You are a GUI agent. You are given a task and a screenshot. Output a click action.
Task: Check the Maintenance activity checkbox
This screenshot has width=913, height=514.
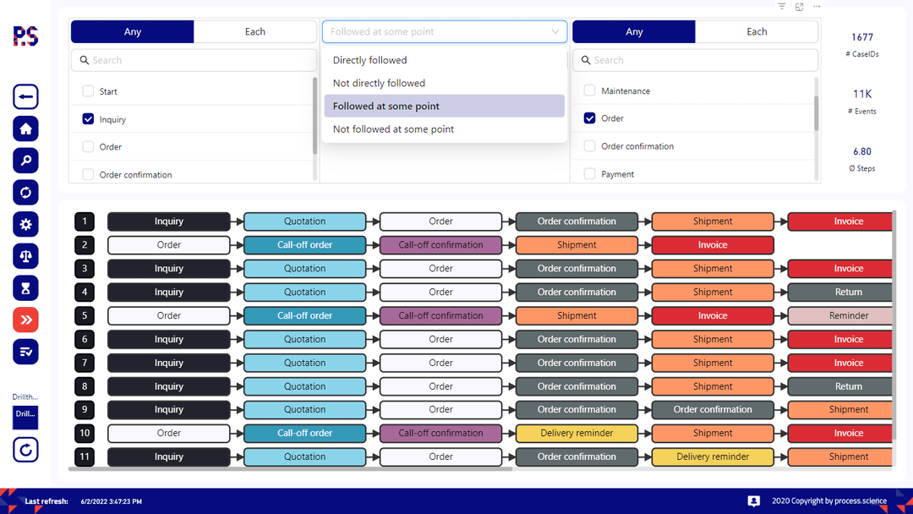tap(589, 90)
